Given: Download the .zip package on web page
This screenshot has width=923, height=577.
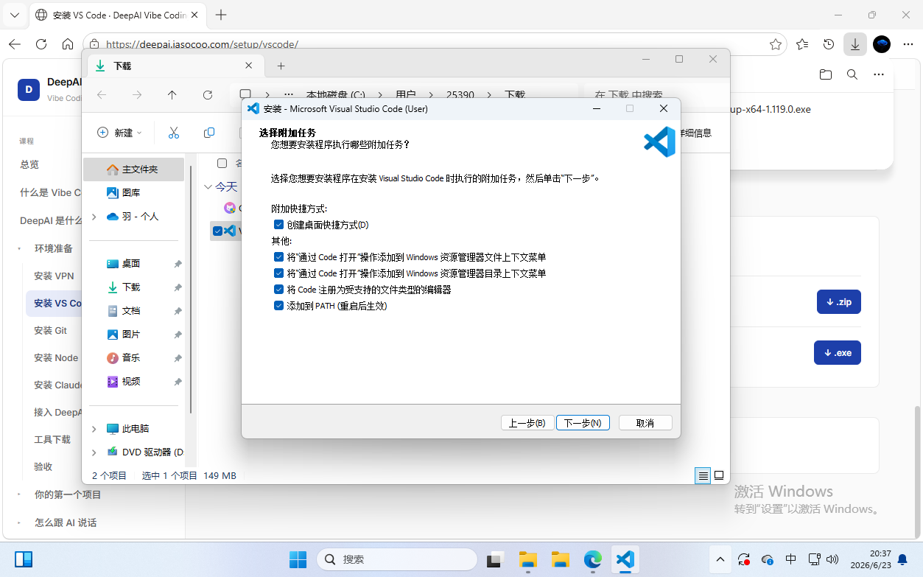Looking at the screenshot, I should click(838, 302).
